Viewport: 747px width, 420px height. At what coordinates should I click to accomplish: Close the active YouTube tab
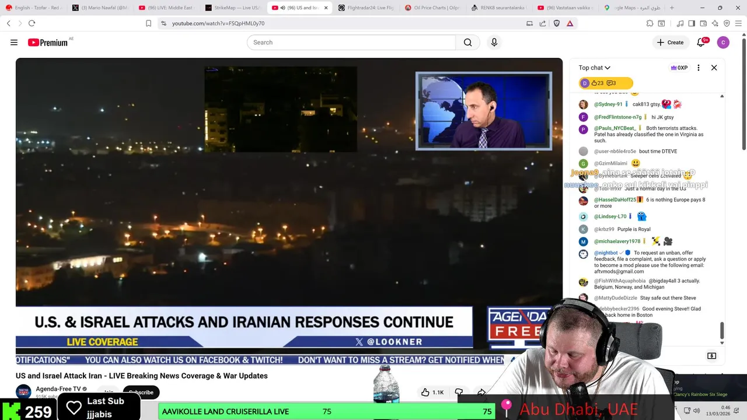click(x=326, y=8)
